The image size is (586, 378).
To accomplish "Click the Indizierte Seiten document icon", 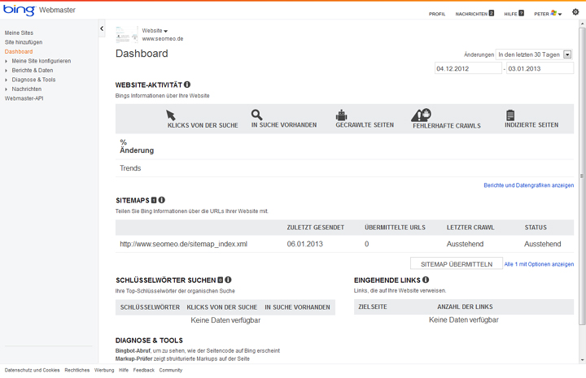I will pos(510,115).
